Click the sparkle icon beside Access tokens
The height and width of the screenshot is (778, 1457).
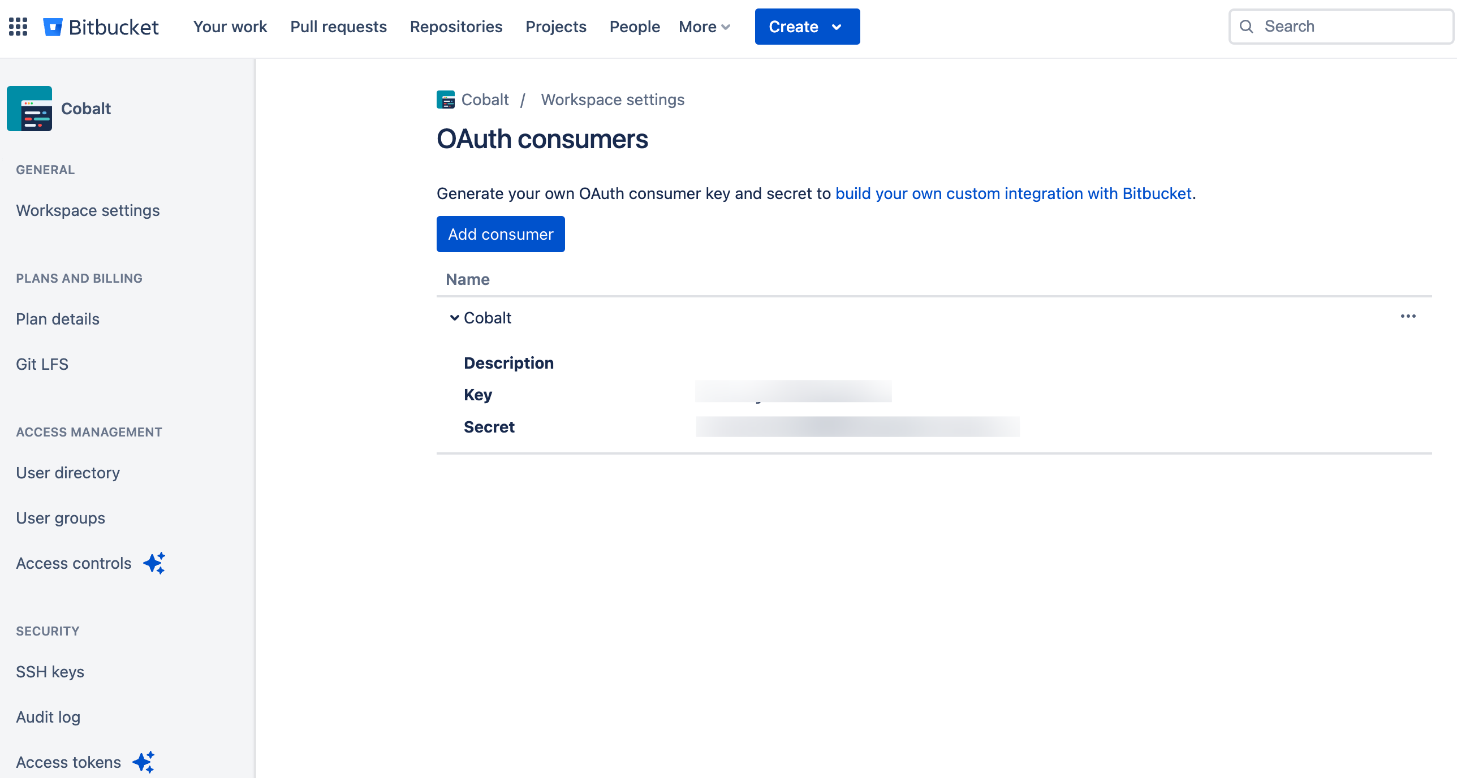coord(144,762)
